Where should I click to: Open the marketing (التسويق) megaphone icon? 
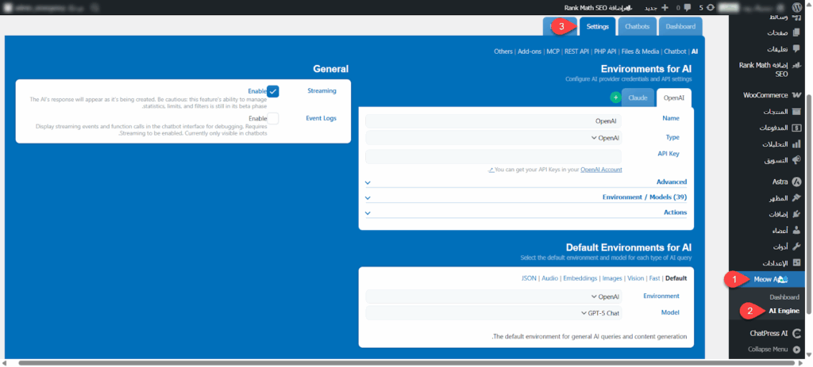pyautogui.click(x=796, y=160)
